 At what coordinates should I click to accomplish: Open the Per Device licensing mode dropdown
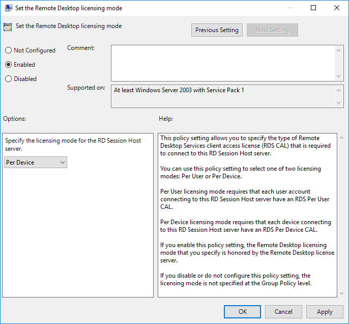(35, 163)
